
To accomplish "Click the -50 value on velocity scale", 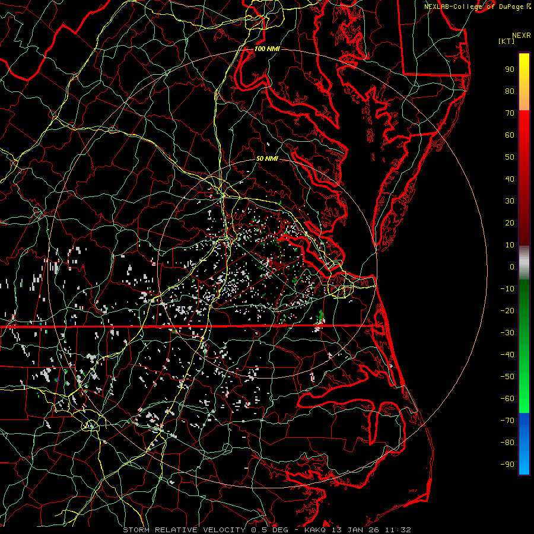I will tap(507, 377).
